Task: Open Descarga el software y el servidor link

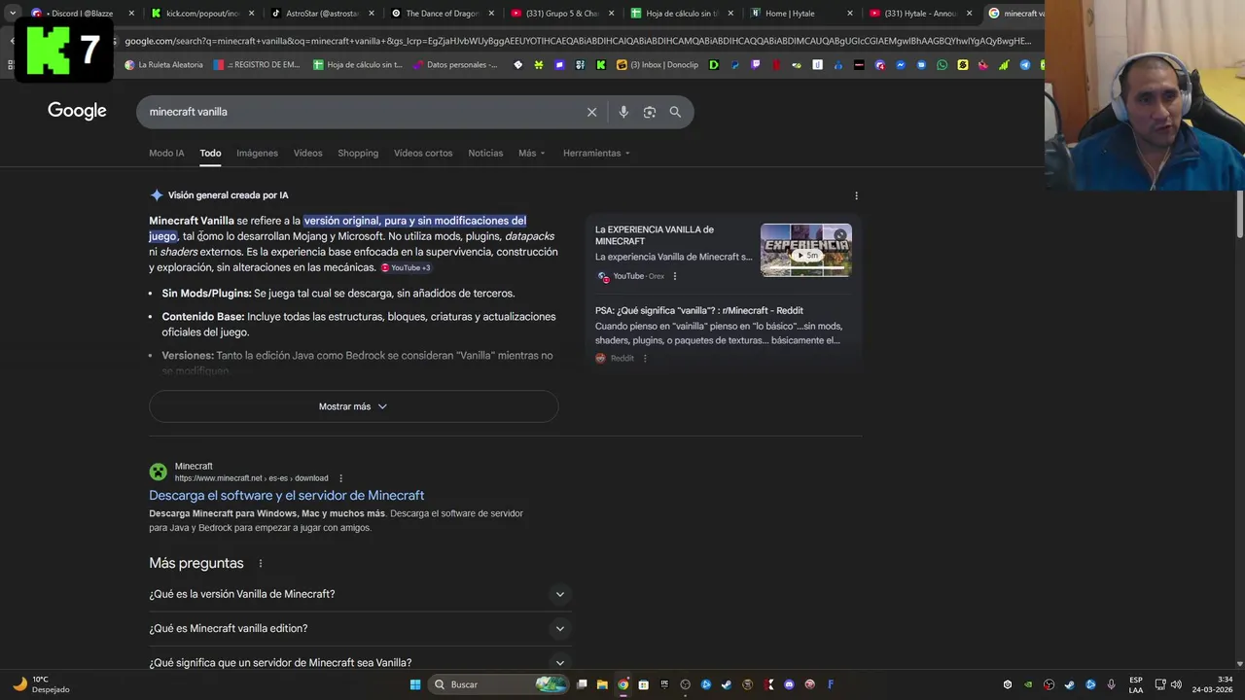Action: click(x=286, y=496)
